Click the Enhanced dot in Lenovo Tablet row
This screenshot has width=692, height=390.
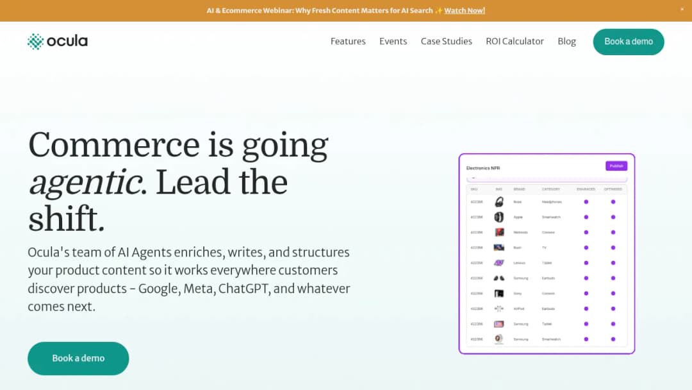586,263
